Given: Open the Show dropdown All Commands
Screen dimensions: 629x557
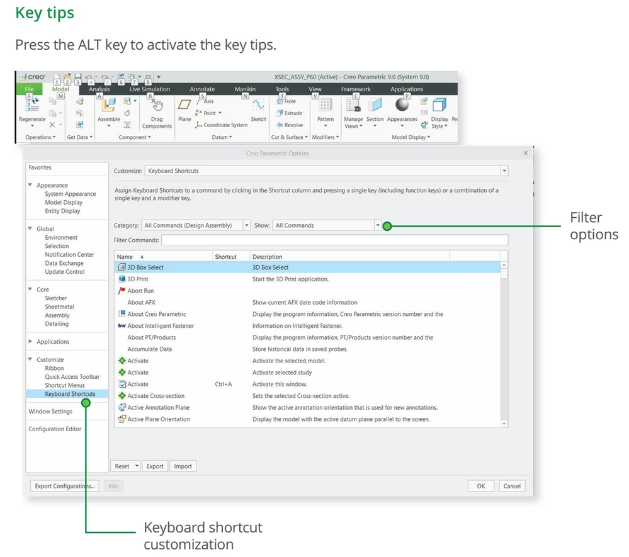Looking at the screenshot, I should [x=327, y=225].
